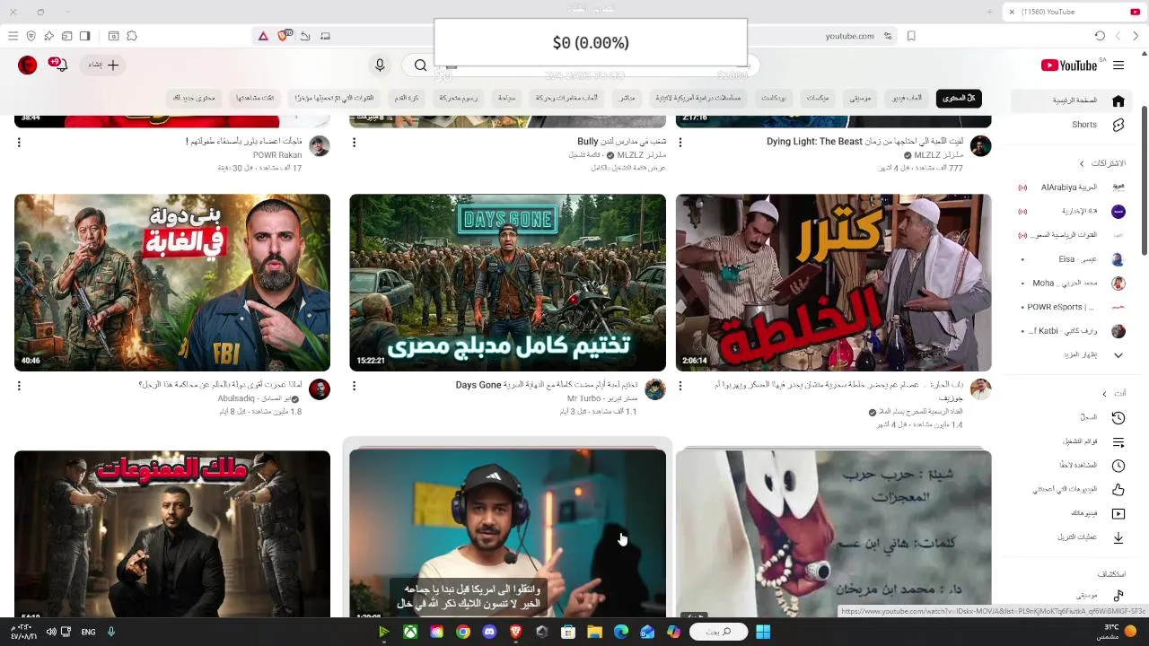Select the Mixes filter chip
Image resolution: width=1149 pixels, height=646 pixels.
(x=818, y=98)
